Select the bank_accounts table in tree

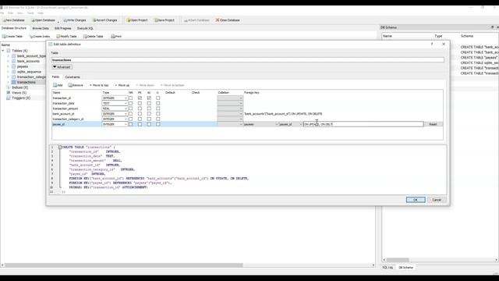[x=28, y=61]
